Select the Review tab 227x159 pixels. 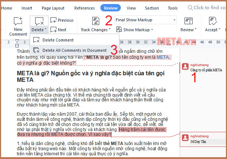point(111,8)
